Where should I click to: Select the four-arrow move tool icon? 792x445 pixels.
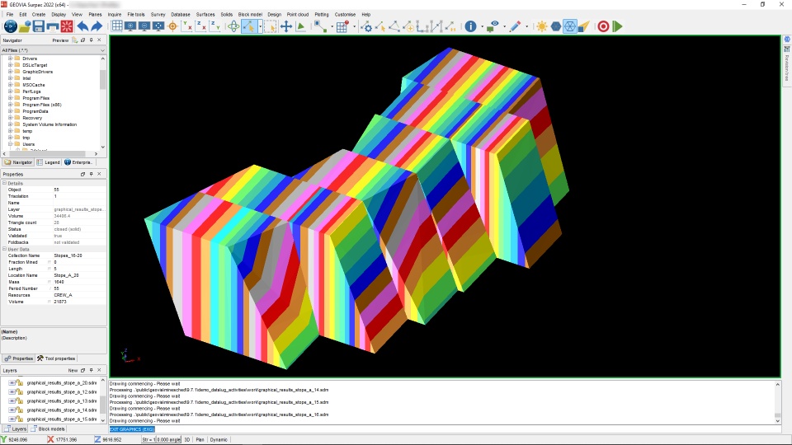point(286,26)
